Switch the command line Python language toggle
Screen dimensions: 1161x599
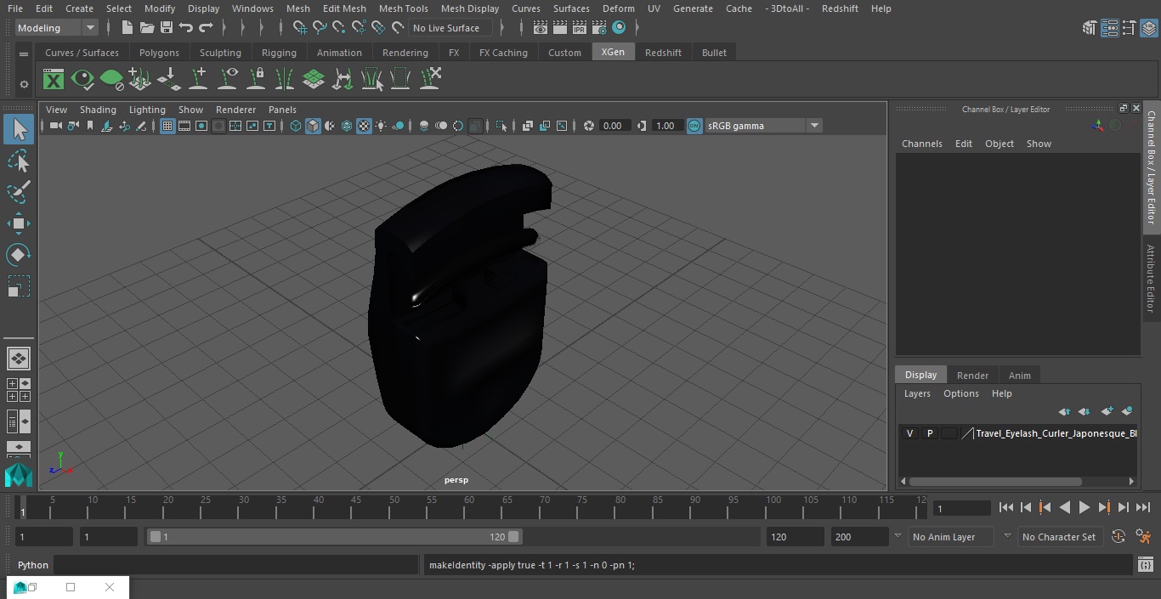click(33, 565)
